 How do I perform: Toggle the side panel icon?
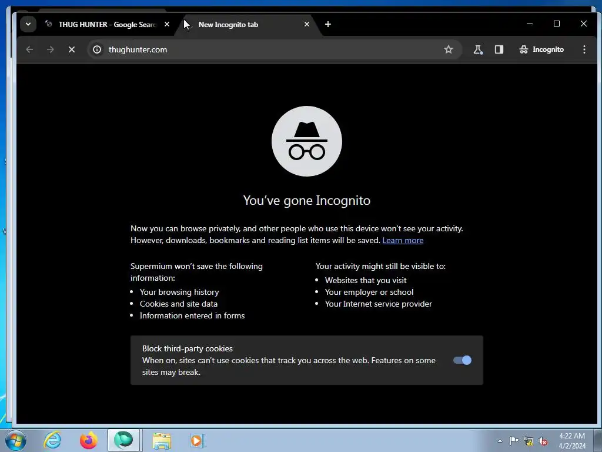click(x=499, y=49)
